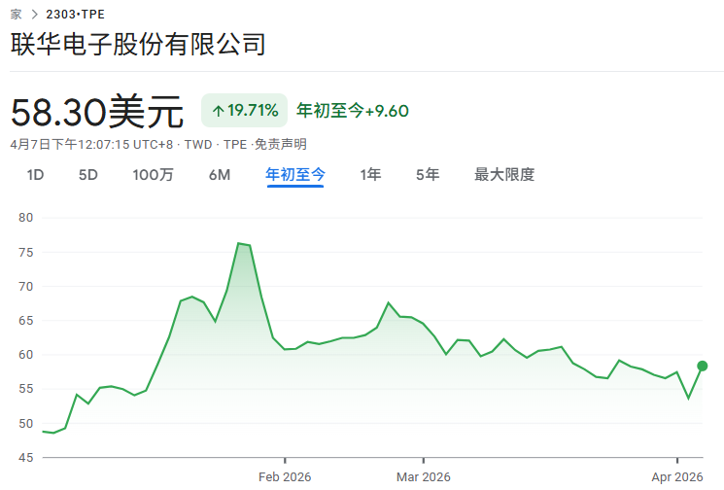
Task: Click the Feb 2026 axis label
Action: (285, 477)
